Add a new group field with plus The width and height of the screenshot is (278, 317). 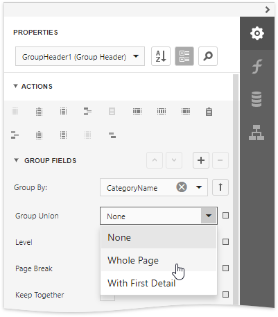[x=201, y=160]
